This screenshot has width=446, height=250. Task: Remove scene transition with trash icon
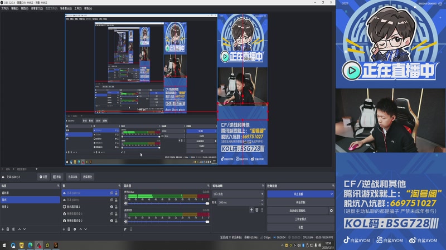pyautogui.click(x=257, y=210)
